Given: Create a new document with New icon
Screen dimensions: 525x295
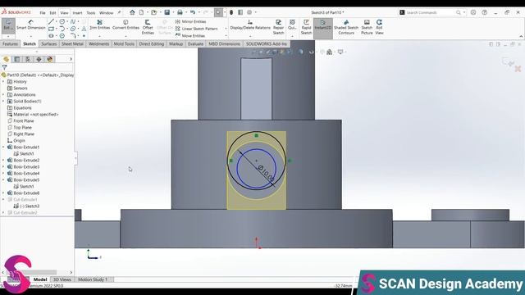Looking at the screenshot, I should click(141, 12).
